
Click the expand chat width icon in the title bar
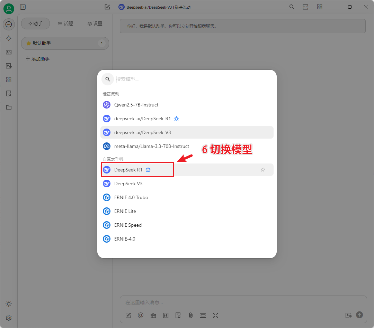tap(305, 7)
